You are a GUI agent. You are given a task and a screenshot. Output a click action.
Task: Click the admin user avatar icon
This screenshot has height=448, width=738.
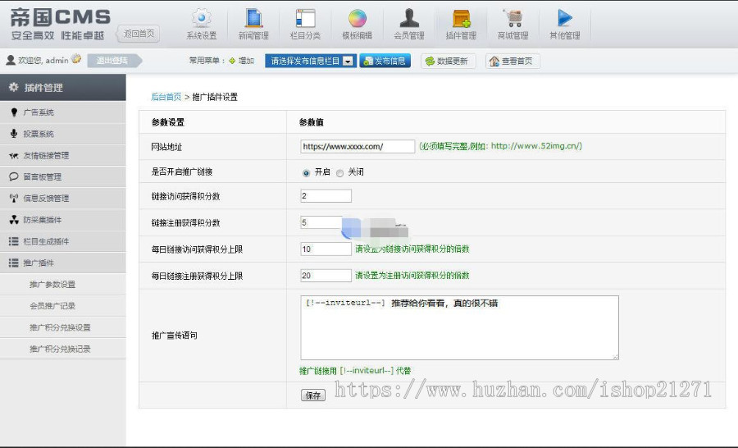point(11,60)
